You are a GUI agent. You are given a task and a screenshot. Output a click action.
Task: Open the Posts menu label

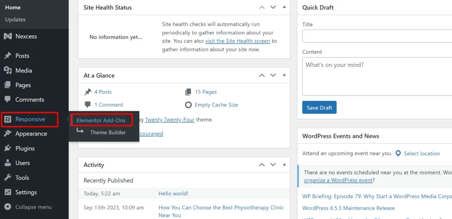(23, 56)
